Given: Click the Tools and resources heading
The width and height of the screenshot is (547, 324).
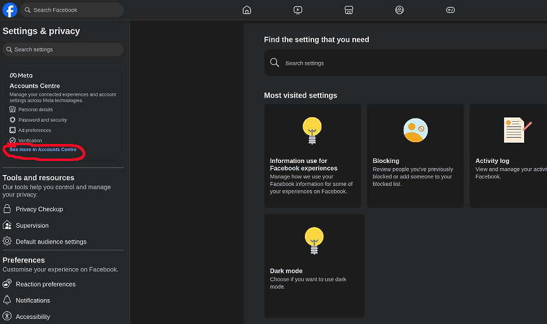Looking at the screenshot, I should click(x=39, y=178).
